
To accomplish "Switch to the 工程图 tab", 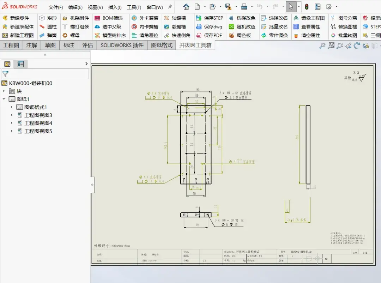I will click(x=11, y=45).
